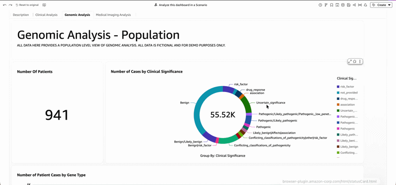396x185 pixels.
Task: Expand the Create dropdown button
Action: click(x=381, y=5)
